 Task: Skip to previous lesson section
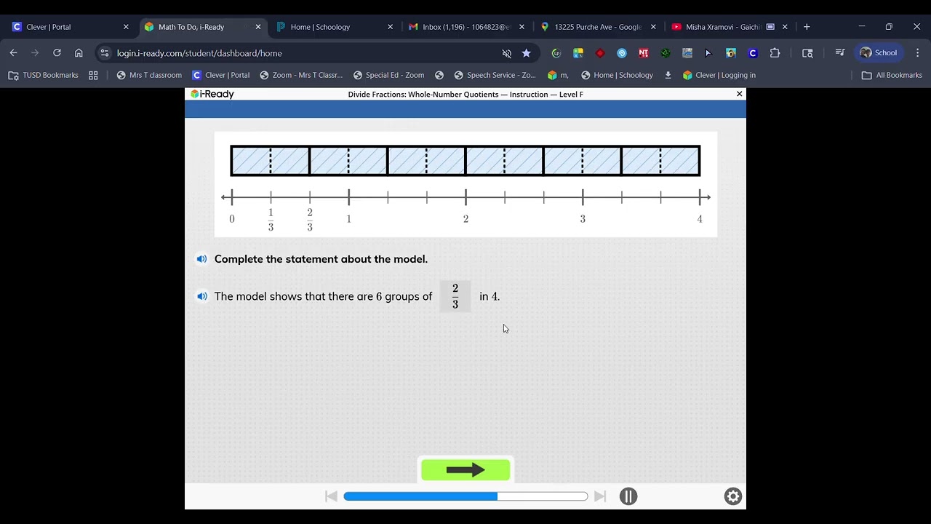click(x=331, y=496)
